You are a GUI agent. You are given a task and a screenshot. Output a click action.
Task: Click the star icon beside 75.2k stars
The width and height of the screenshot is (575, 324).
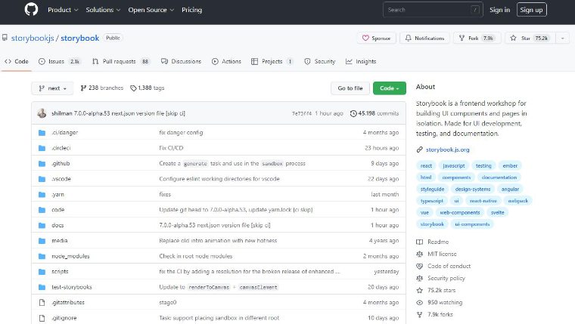click(419, 290)
